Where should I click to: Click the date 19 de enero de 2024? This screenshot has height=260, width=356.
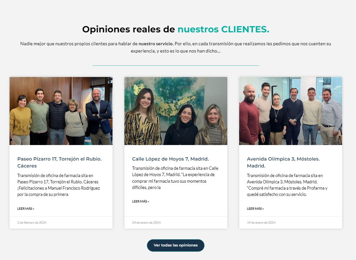tap(261, 222)
